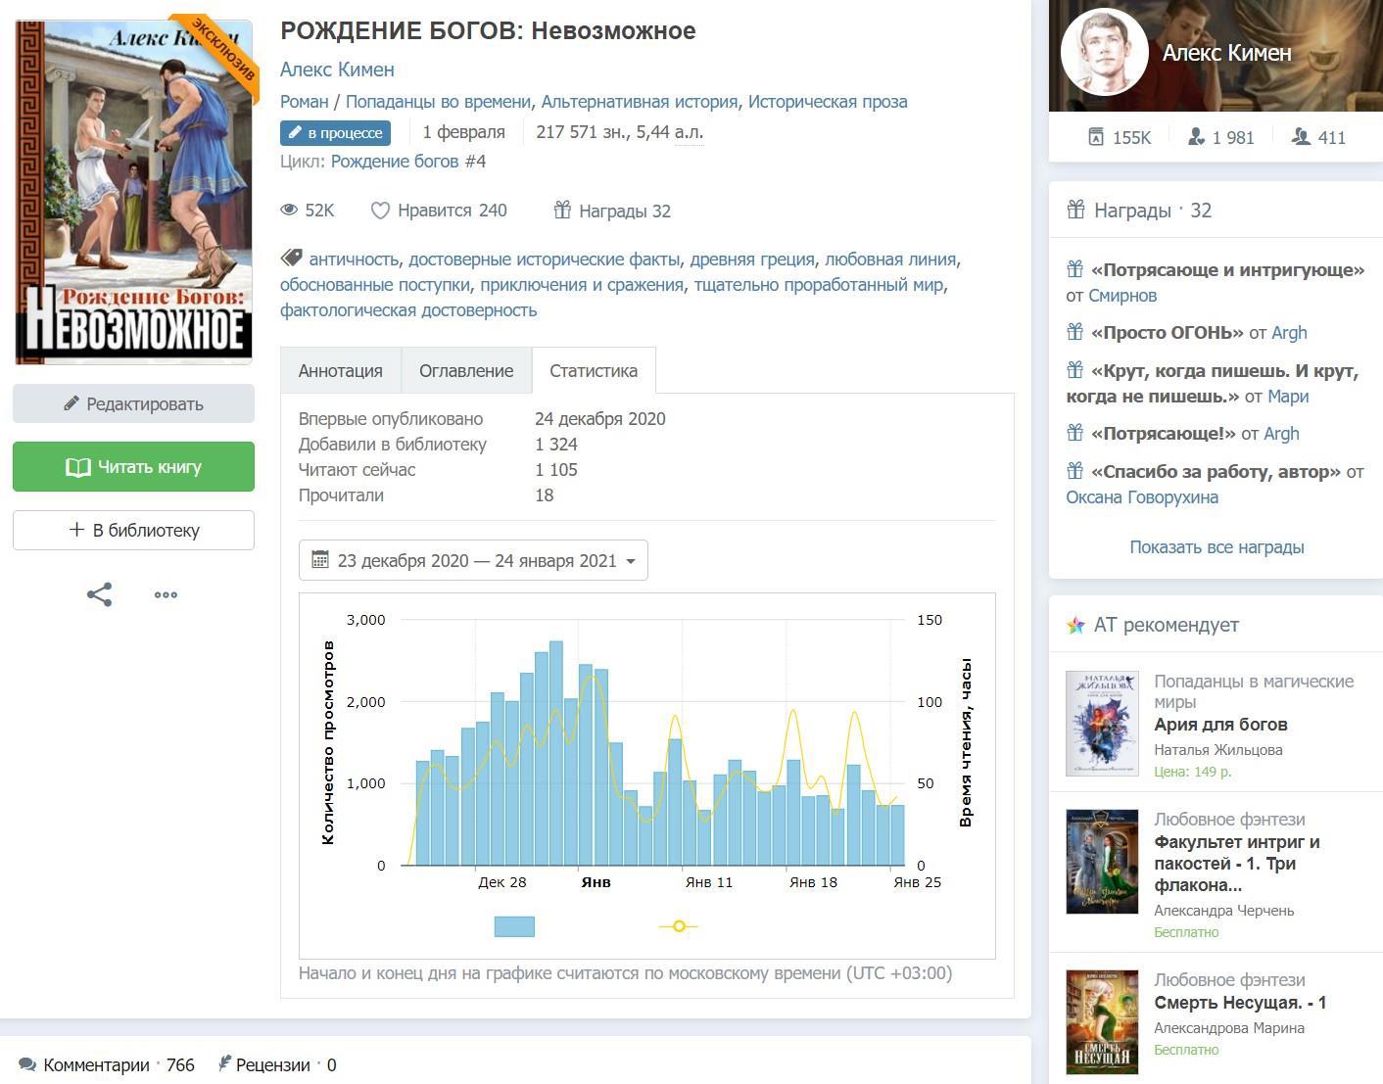The image size is (1383, 1084).
Task: Click the античность tag link
Action: coord(354,259)
